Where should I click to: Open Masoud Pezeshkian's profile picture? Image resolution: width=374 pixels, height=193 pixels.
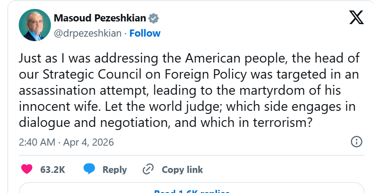[x=34, y=25]
